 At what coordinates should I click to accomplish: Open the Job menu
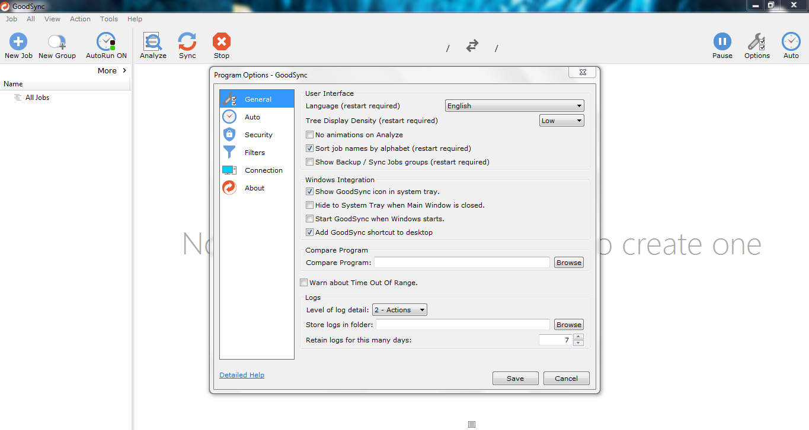pyautogui.click(x=11, y=19)
